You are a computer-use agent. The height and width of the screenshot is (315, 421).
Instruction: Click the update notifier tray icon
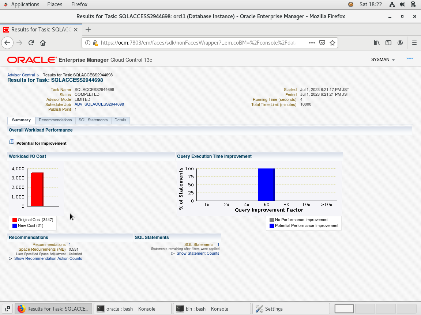pyautogui.click(x=351, y=4)
